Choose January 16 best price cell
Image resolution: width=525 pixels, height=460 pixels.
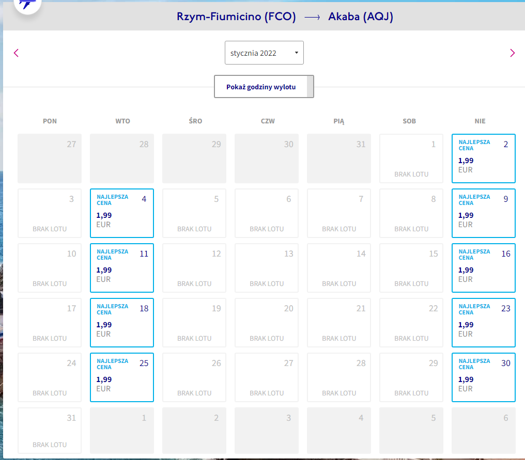click(x=484, y=268)
